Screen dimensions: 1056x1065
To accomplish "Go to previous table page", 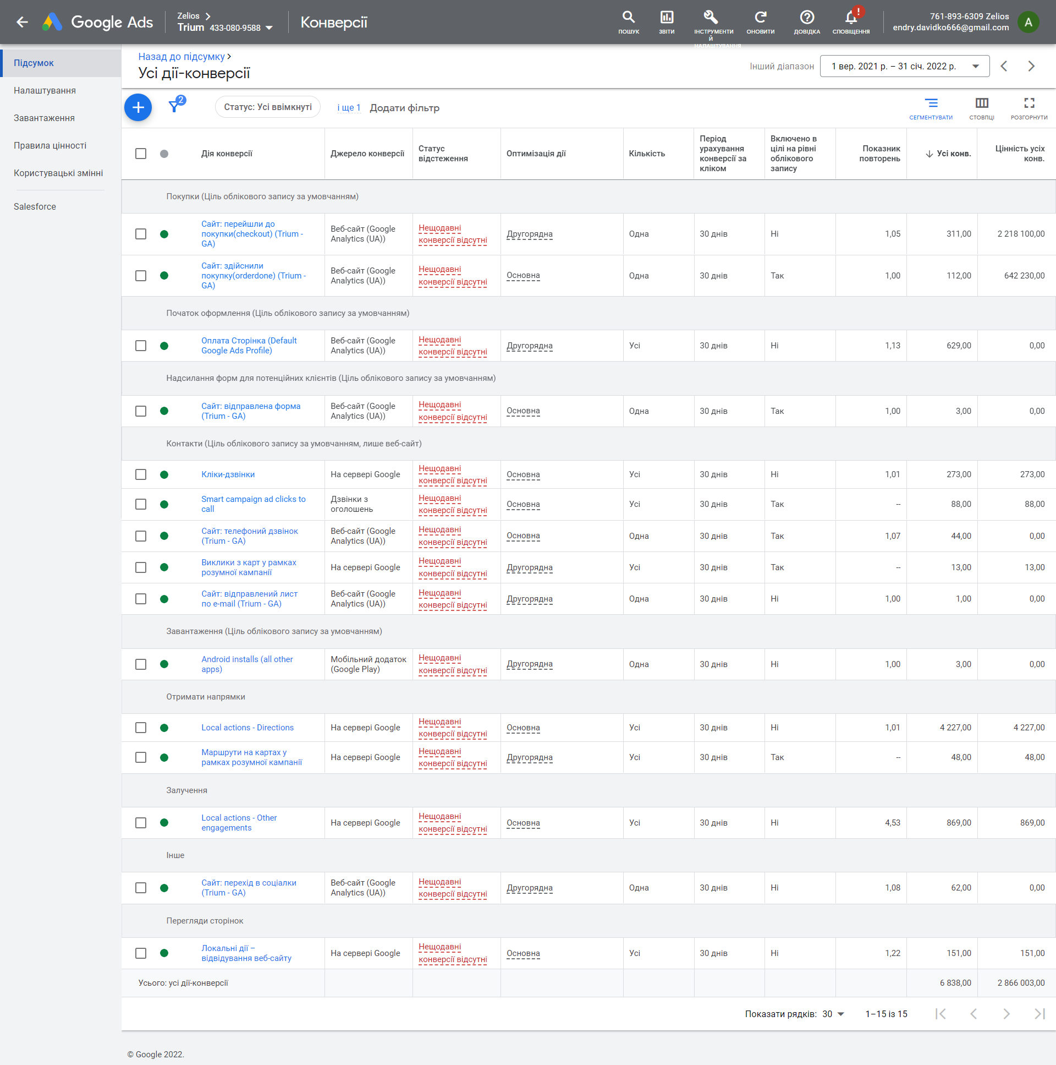I will click(974, 1014).
